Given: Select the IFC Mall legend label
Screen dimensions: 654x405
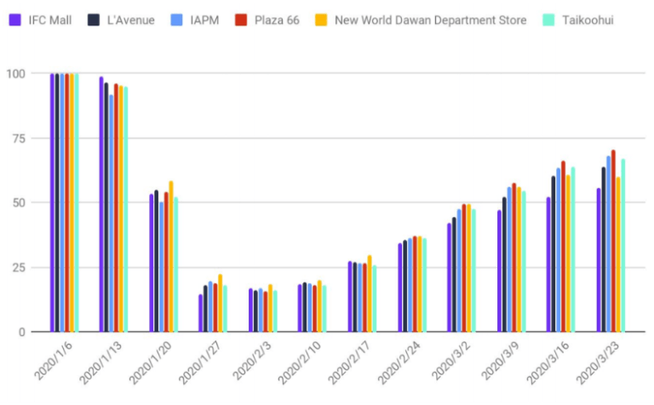Looking at the screenshot, I should point(50,20).
